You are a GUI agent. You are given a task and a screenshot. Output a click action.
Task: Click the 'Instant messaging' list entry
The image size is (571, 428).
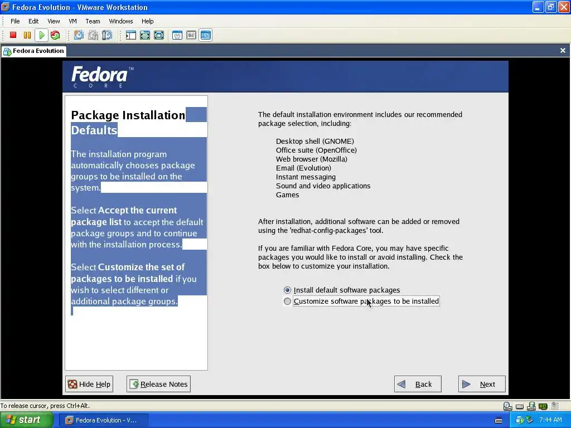click(306, 177)
